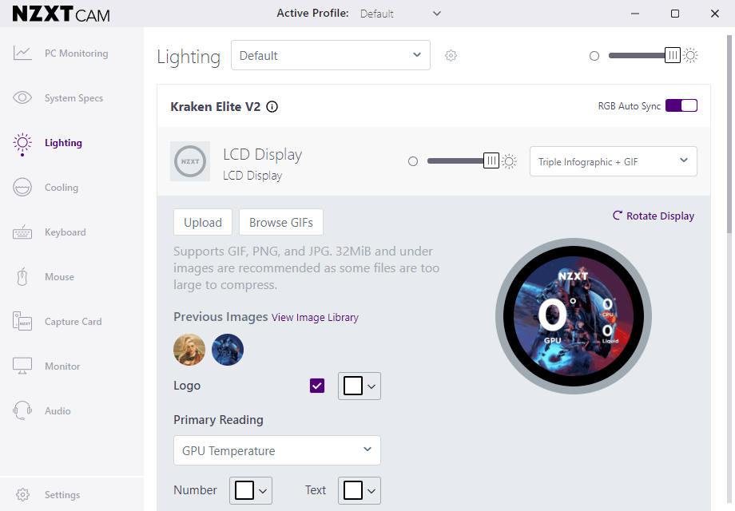Click the System Specs eye icon
This screenshot has height=511, width=735.
(x=22, y=97)
